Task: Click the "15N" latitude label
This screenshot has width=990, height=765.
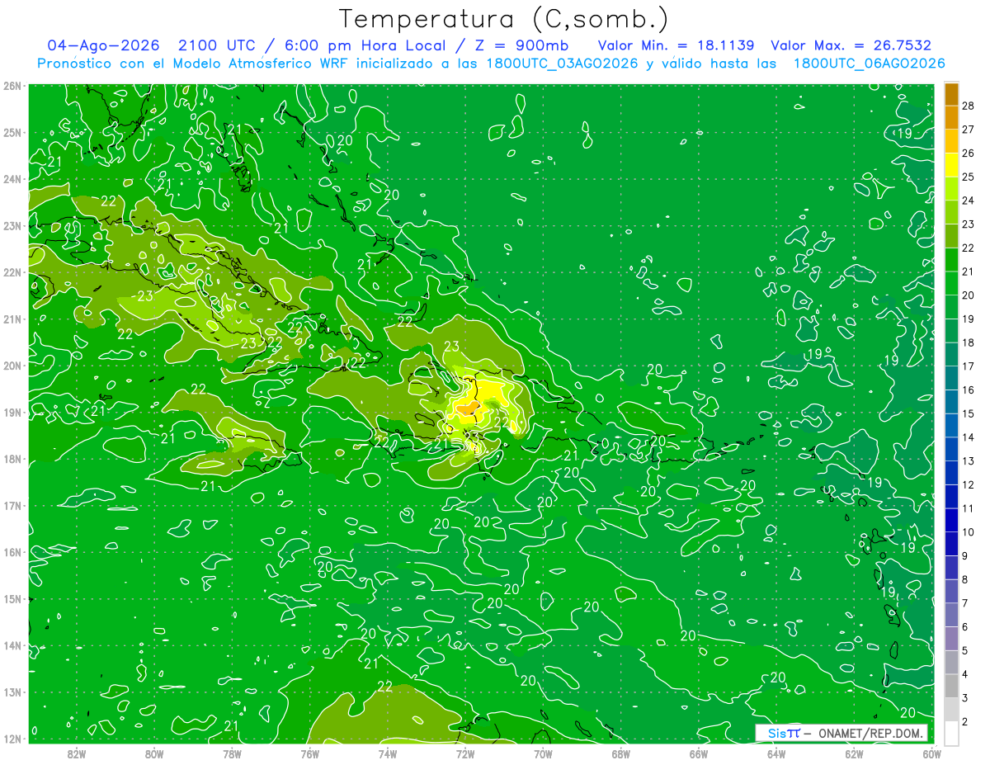Action: click(x=12, y=598)
